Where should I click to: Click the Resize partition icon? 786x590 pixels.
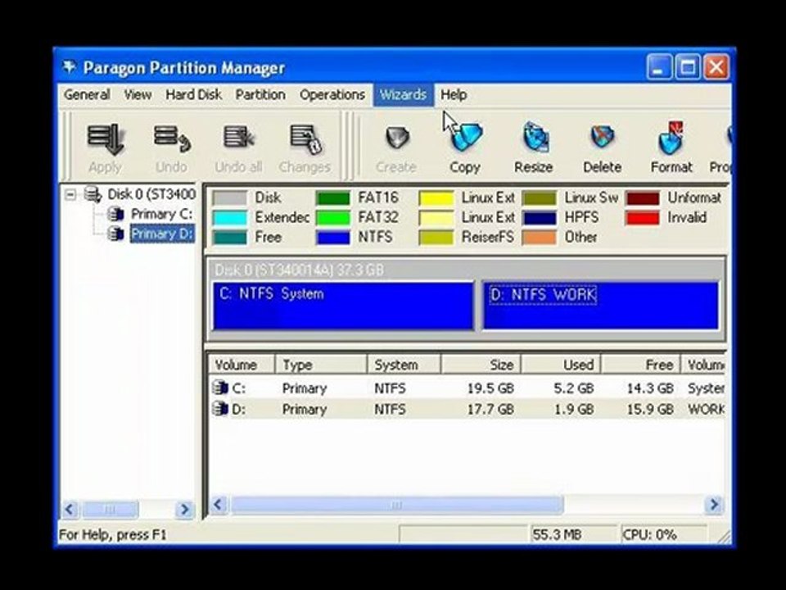click(535, 138)
